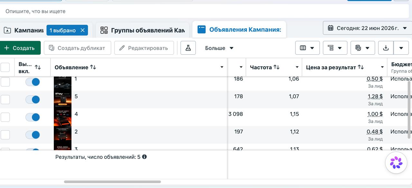This screenshot has width=412, height=188.
Task: Open the purple flower assistant button
Action: pyautogui.click(x=396, y=163)
